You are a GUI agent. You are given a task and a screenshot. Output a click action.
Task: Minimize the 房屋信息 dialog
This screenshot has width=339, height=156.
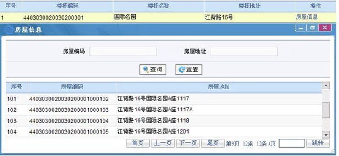pyautogui.click(x=301, y=28)
